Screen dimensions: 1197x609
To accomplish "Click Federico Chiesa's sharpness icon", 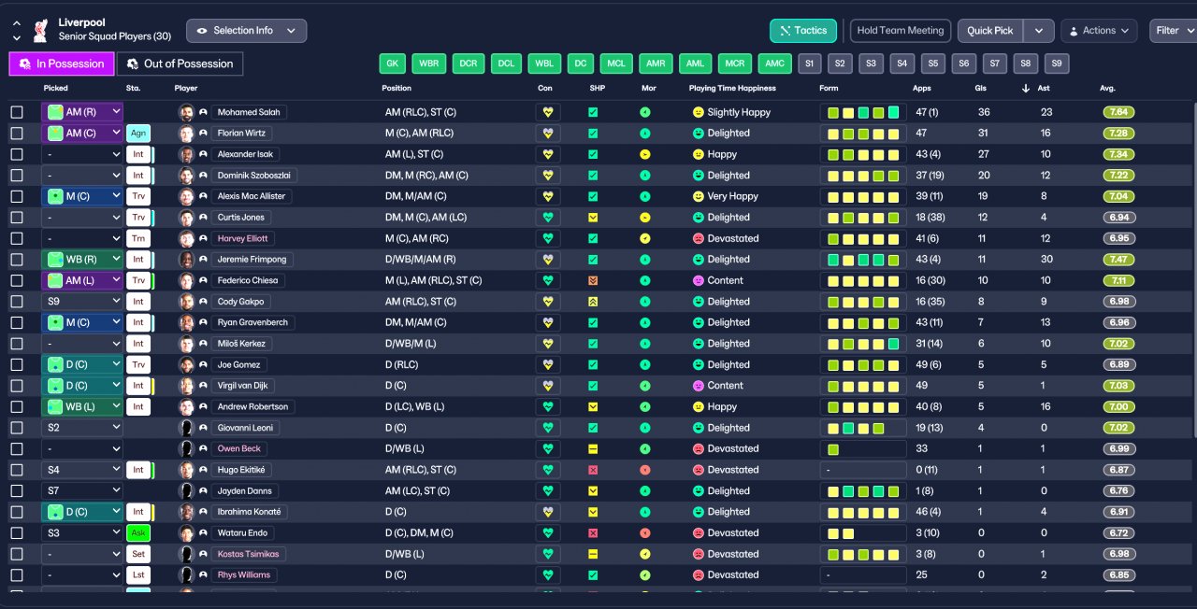I will pyautogui.click(x=593, y=280).
